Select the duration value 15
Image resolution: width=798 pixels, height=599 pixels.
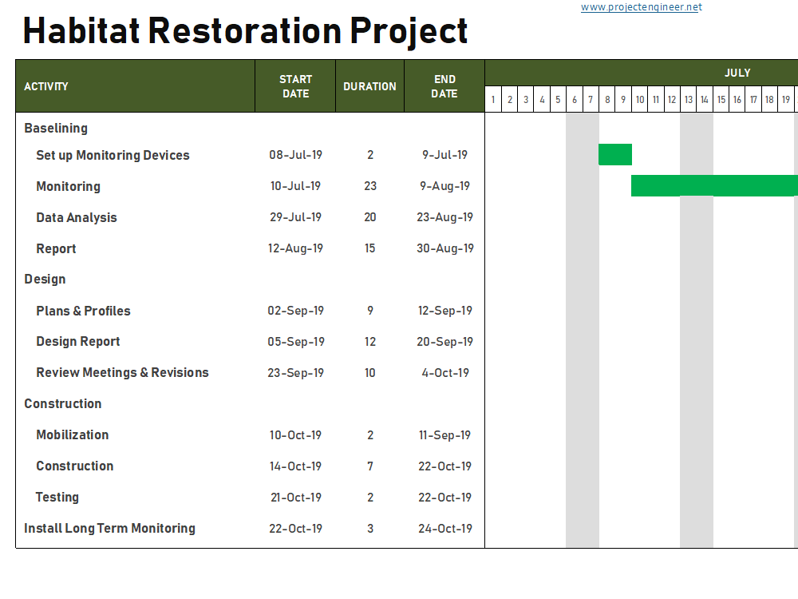(370, 248)
